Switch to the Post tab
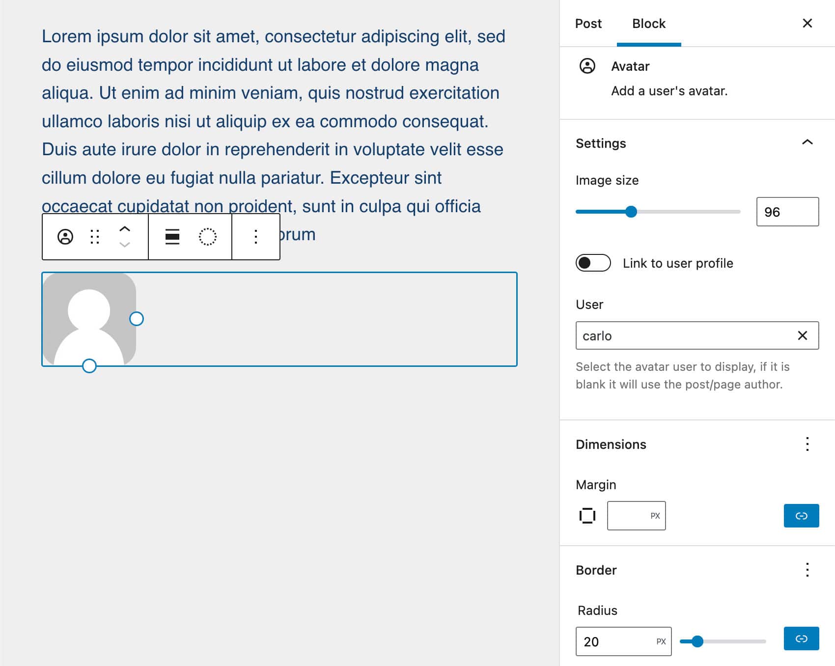The width and height of the screenshot is (835, 666). click(x=588, y=23)
